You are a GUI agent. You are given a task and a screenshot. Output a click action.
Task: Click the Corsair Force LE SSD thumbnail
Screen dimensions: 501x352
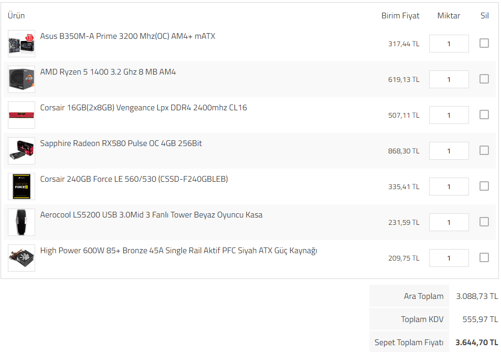[x=22, y=187]
